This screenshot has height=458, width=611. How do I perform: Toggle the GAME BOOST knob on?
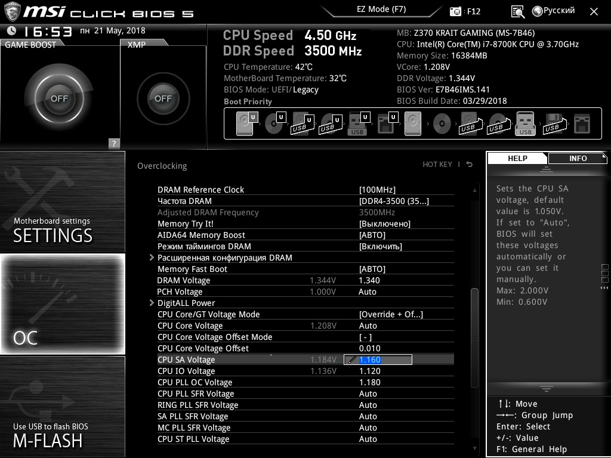pos(59,98)
